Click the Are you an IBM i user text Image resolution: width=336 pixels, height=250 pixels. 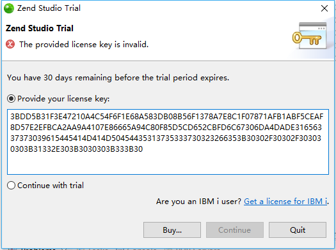198,202
